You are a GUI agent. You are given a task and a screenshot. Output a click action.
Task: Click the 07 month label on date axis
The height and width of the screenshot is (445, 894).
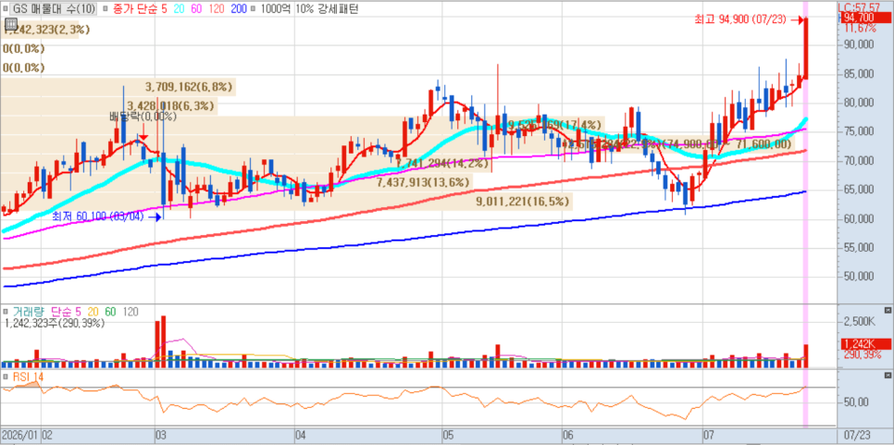coord(710,434)
